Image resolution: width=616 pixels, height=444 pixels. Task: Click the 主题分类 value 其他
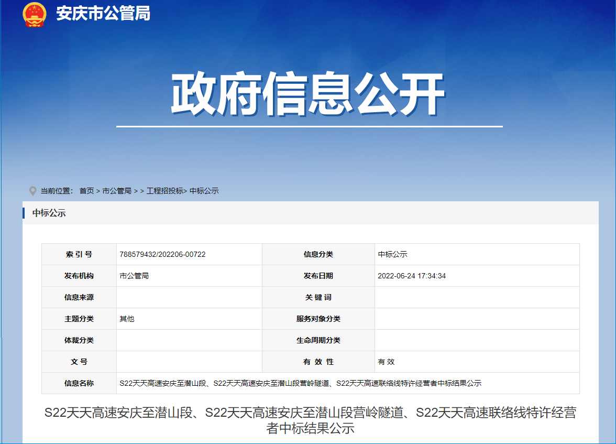pos(127,319)
